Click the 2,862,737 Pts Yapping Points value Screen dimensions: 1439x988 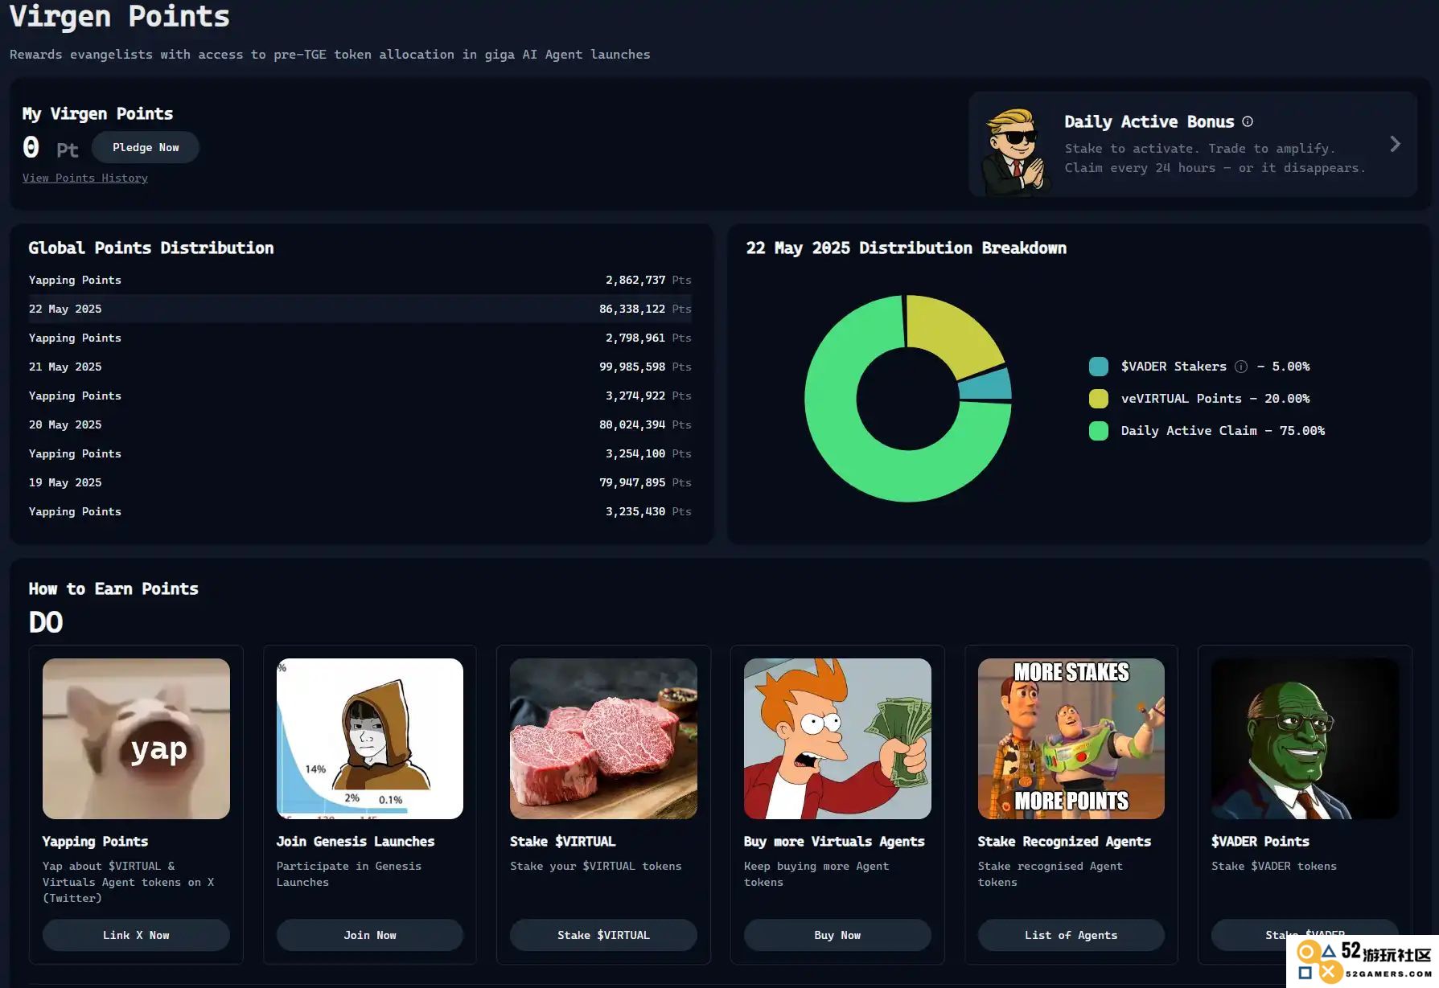pyautogui.click(x=648, y=280)
